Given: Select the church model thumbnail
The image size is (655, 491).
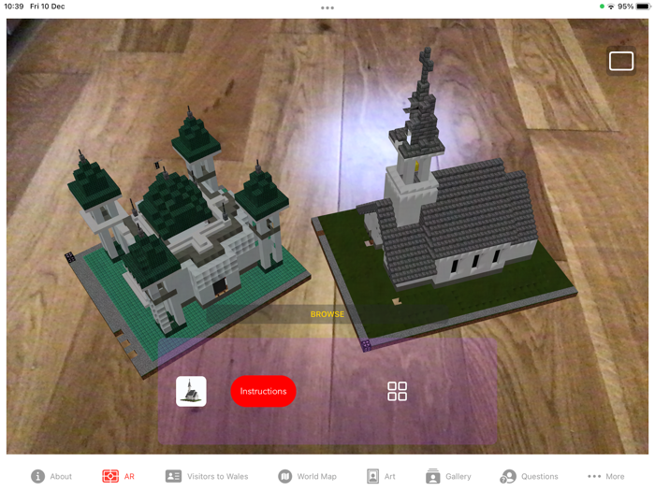Looking at the screenshot, I should pos(191,391).
